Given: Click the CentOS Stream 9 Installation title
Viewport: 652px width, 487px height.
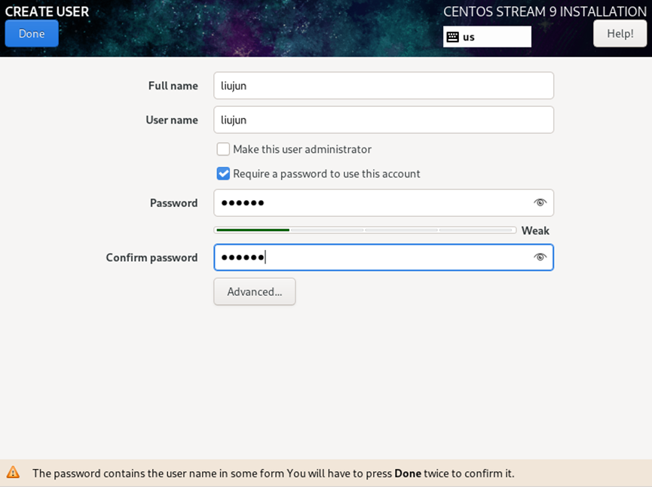Looking at the screenshot, I should pos(544,11).
